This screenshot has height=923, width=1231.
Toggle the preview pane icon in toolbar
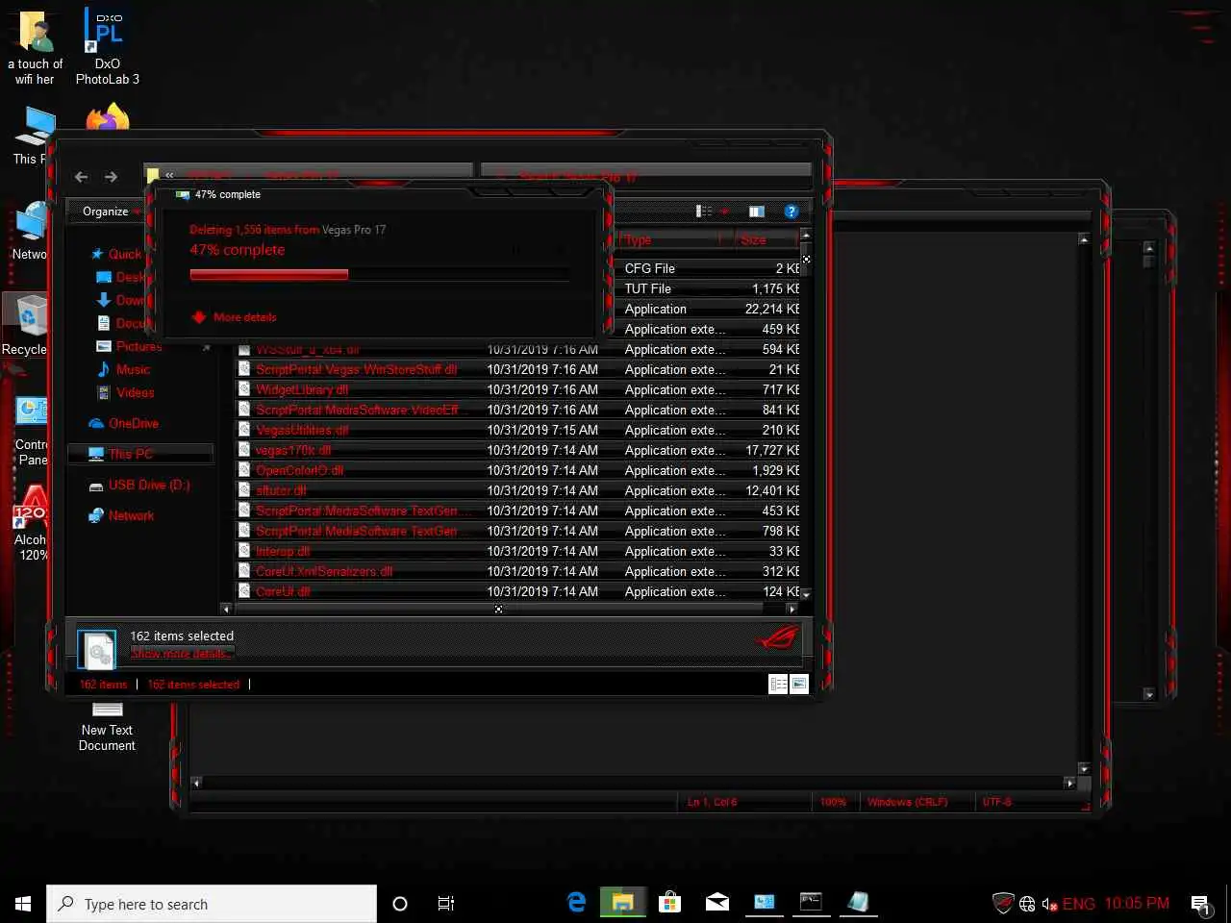point(757,212)
